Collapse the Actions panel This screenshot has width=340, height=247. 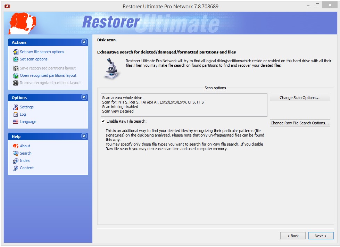pos(84,42)
